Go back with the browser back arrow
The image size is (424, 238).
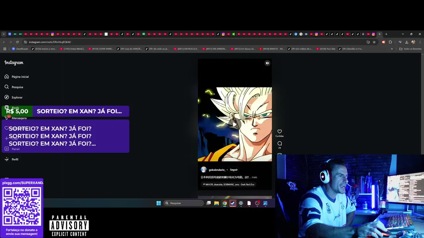tap(4, 42)
